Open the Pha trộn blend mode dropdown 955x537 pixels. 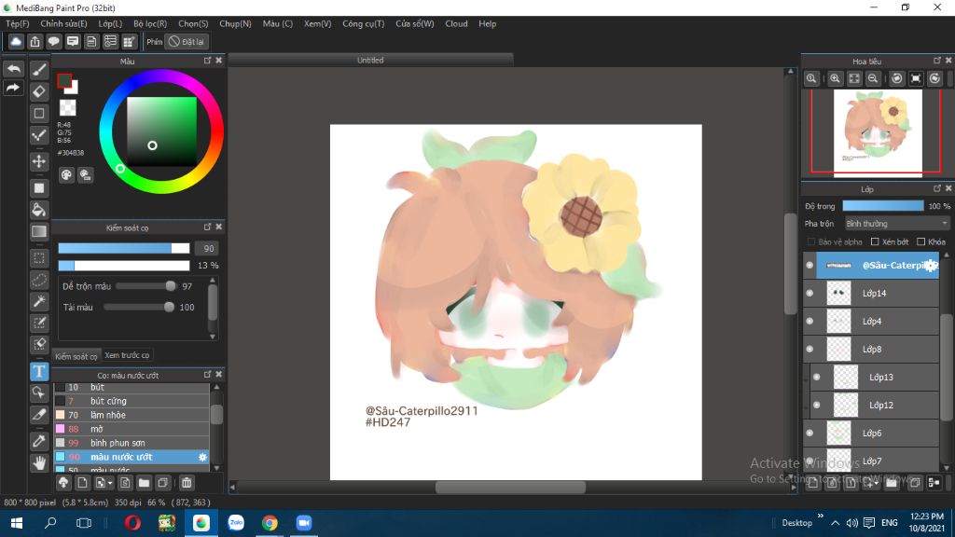coord(896,224)
